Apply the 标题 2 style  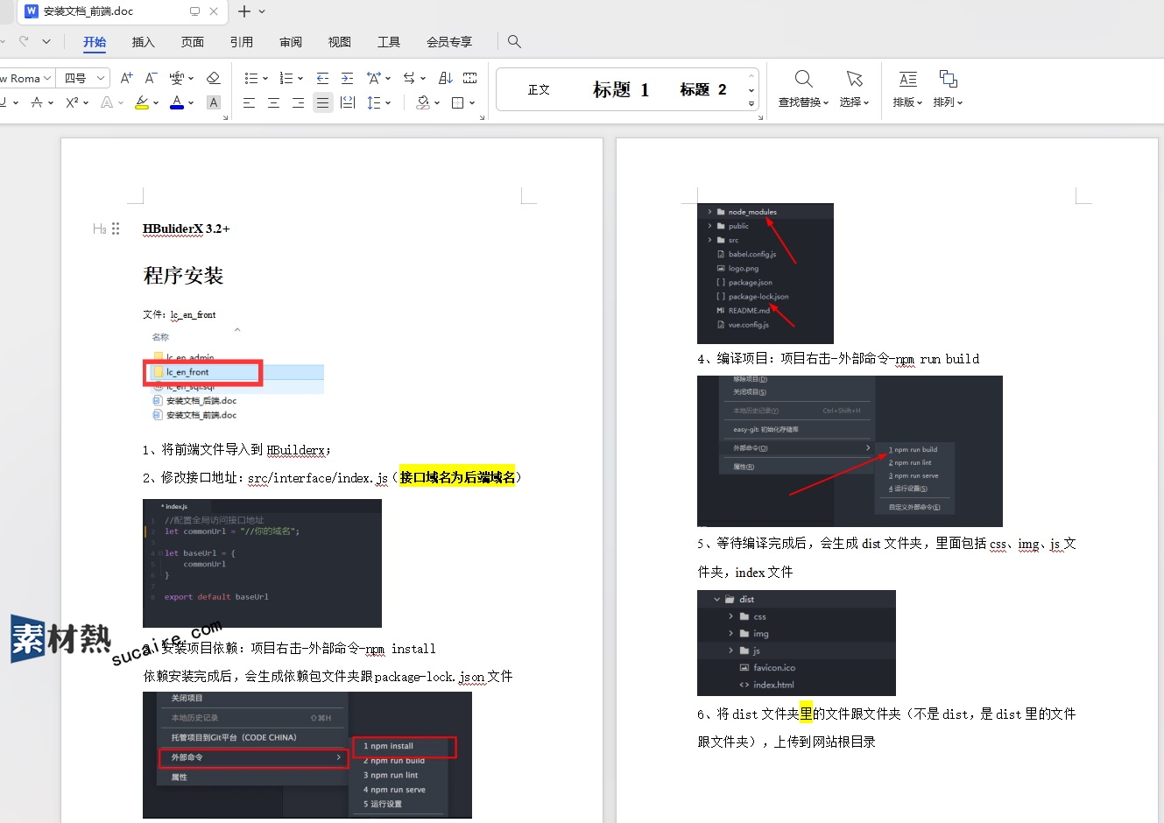pos(702,89)
